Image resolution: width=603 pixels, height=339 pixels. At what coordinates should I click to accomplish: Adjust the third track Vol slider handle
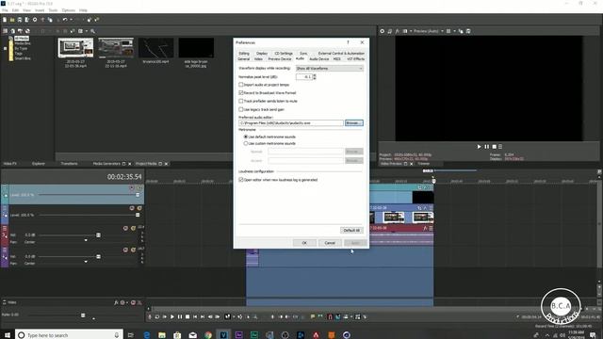pos(98,234)
